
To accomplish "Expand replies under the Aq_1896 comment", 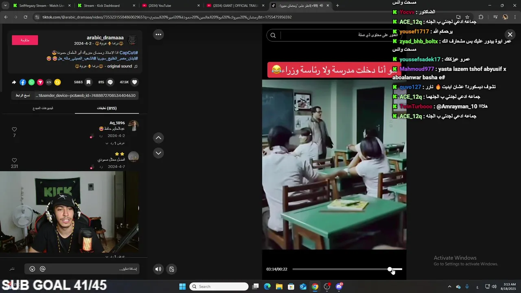I will click(x=115, y=143).
